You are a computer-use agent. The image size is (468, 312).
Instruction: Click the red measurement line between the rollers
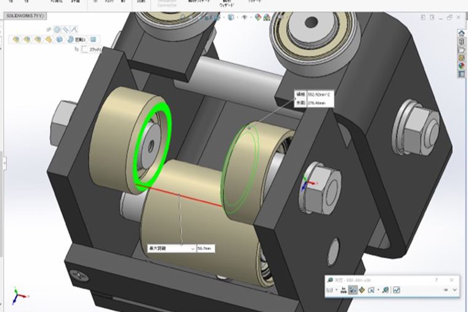179,195
